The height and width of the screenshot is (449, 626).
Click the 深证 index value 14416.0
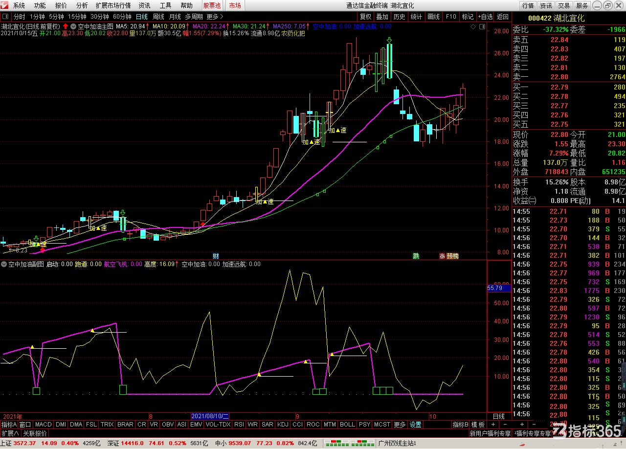133,443
